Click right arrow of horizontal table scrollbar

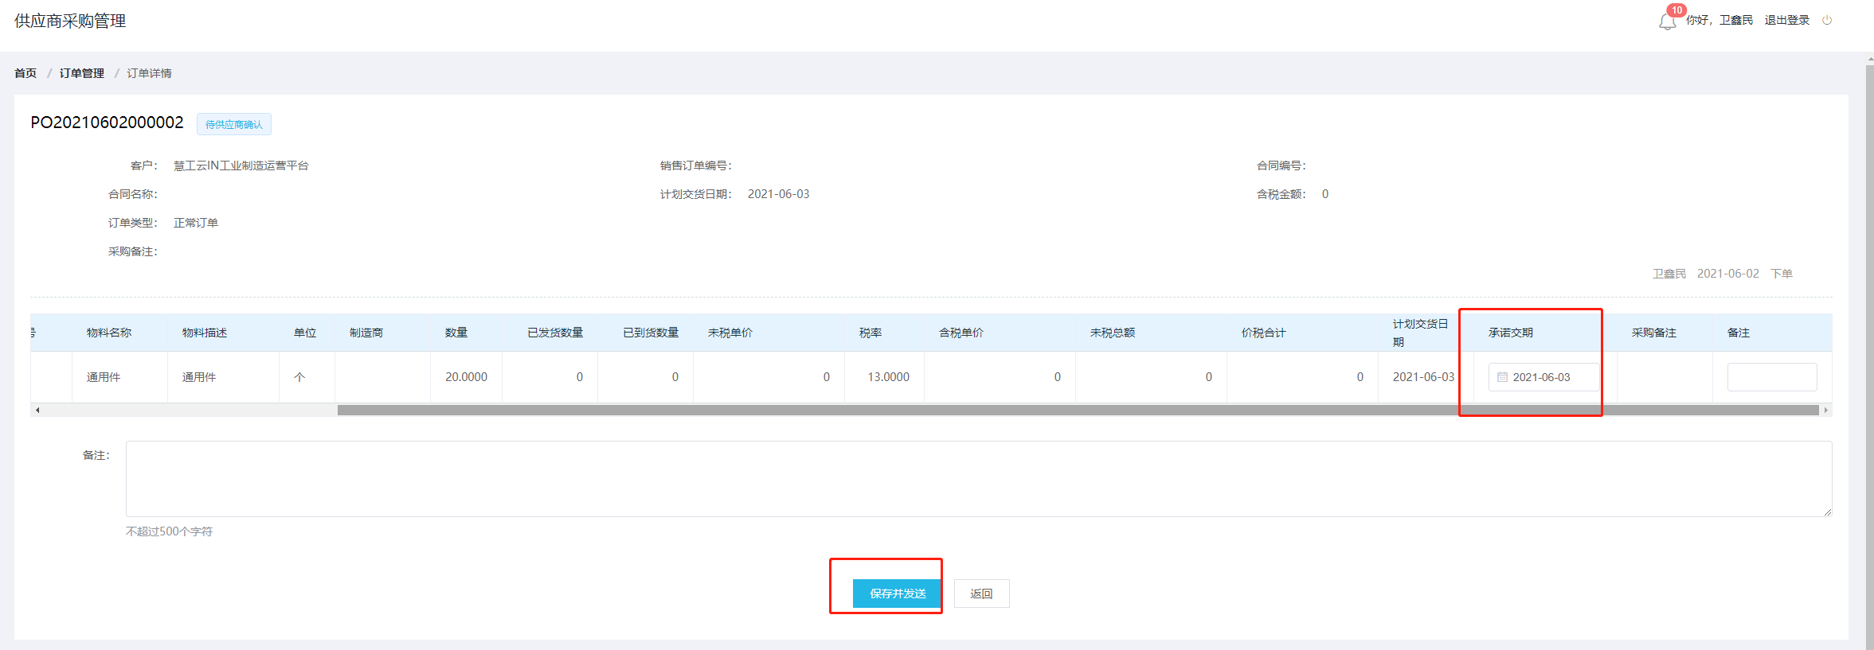click(x=1825, y=411)
